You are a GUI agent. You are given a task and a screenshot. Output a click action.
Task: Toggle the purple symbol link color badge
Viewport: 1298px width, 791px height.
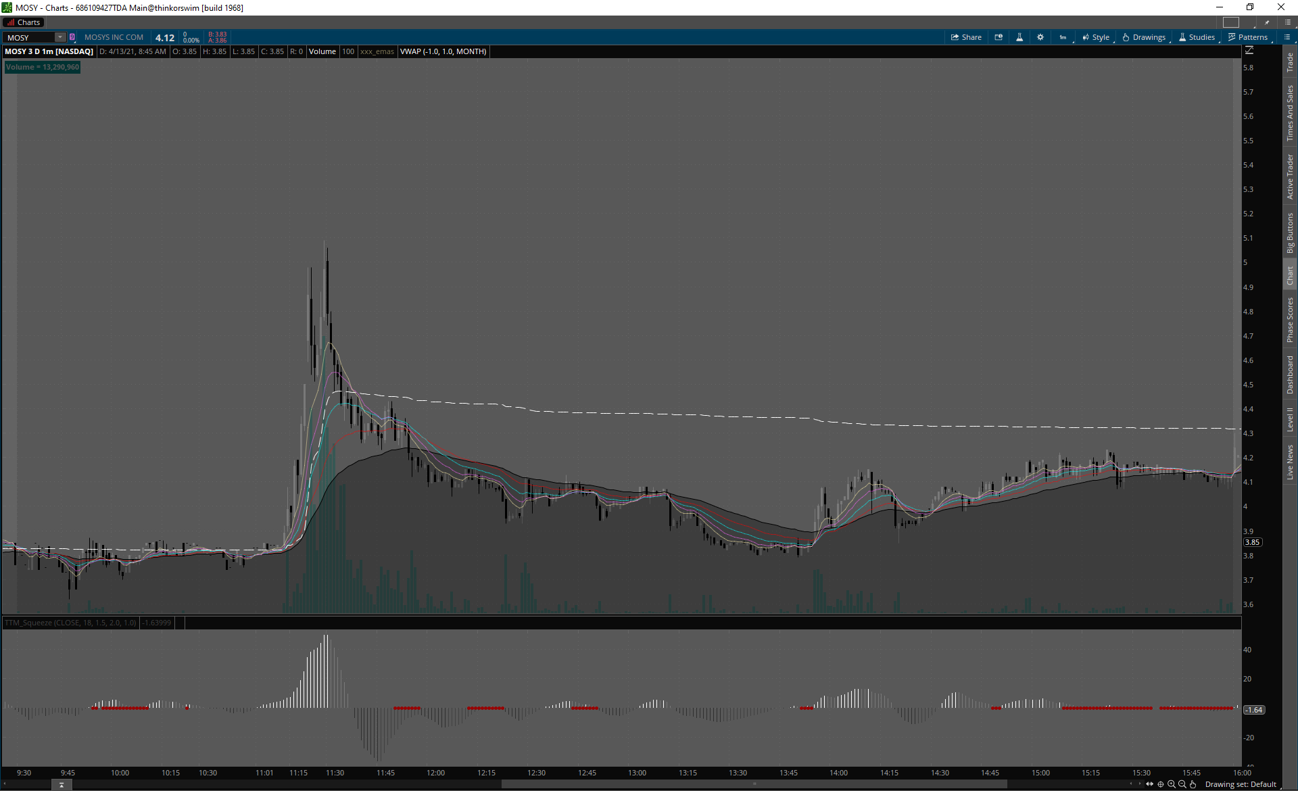tap(72, 37)
